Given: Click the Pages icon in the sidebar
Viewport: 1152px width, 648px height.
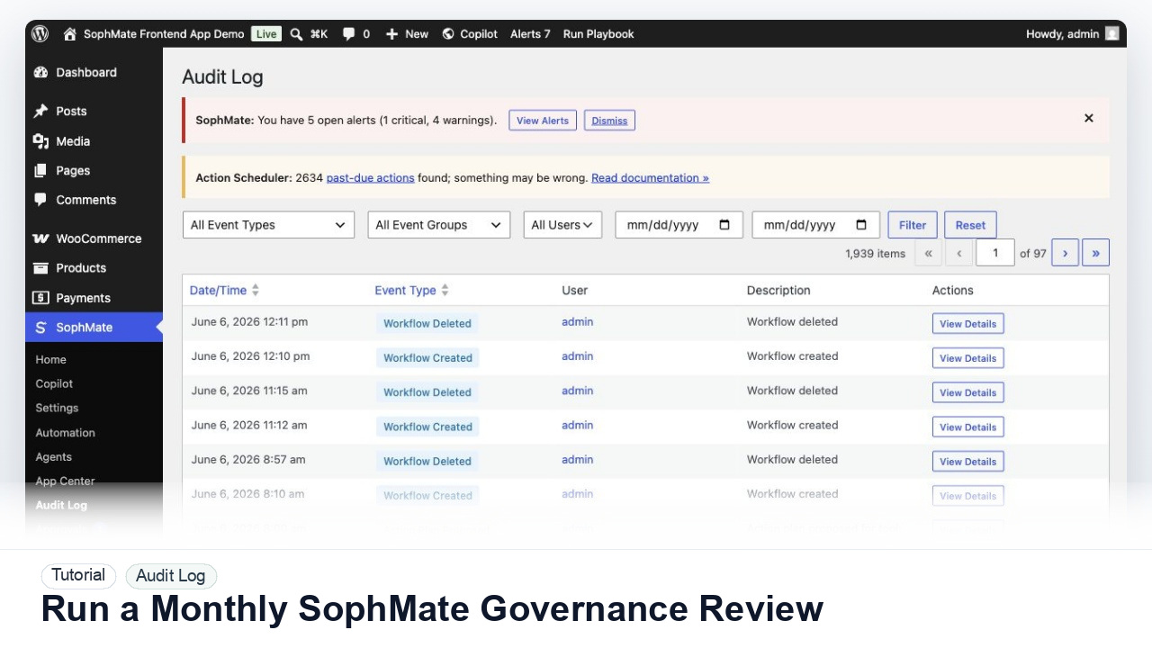Looking at the screenshot, I should 40,171.
